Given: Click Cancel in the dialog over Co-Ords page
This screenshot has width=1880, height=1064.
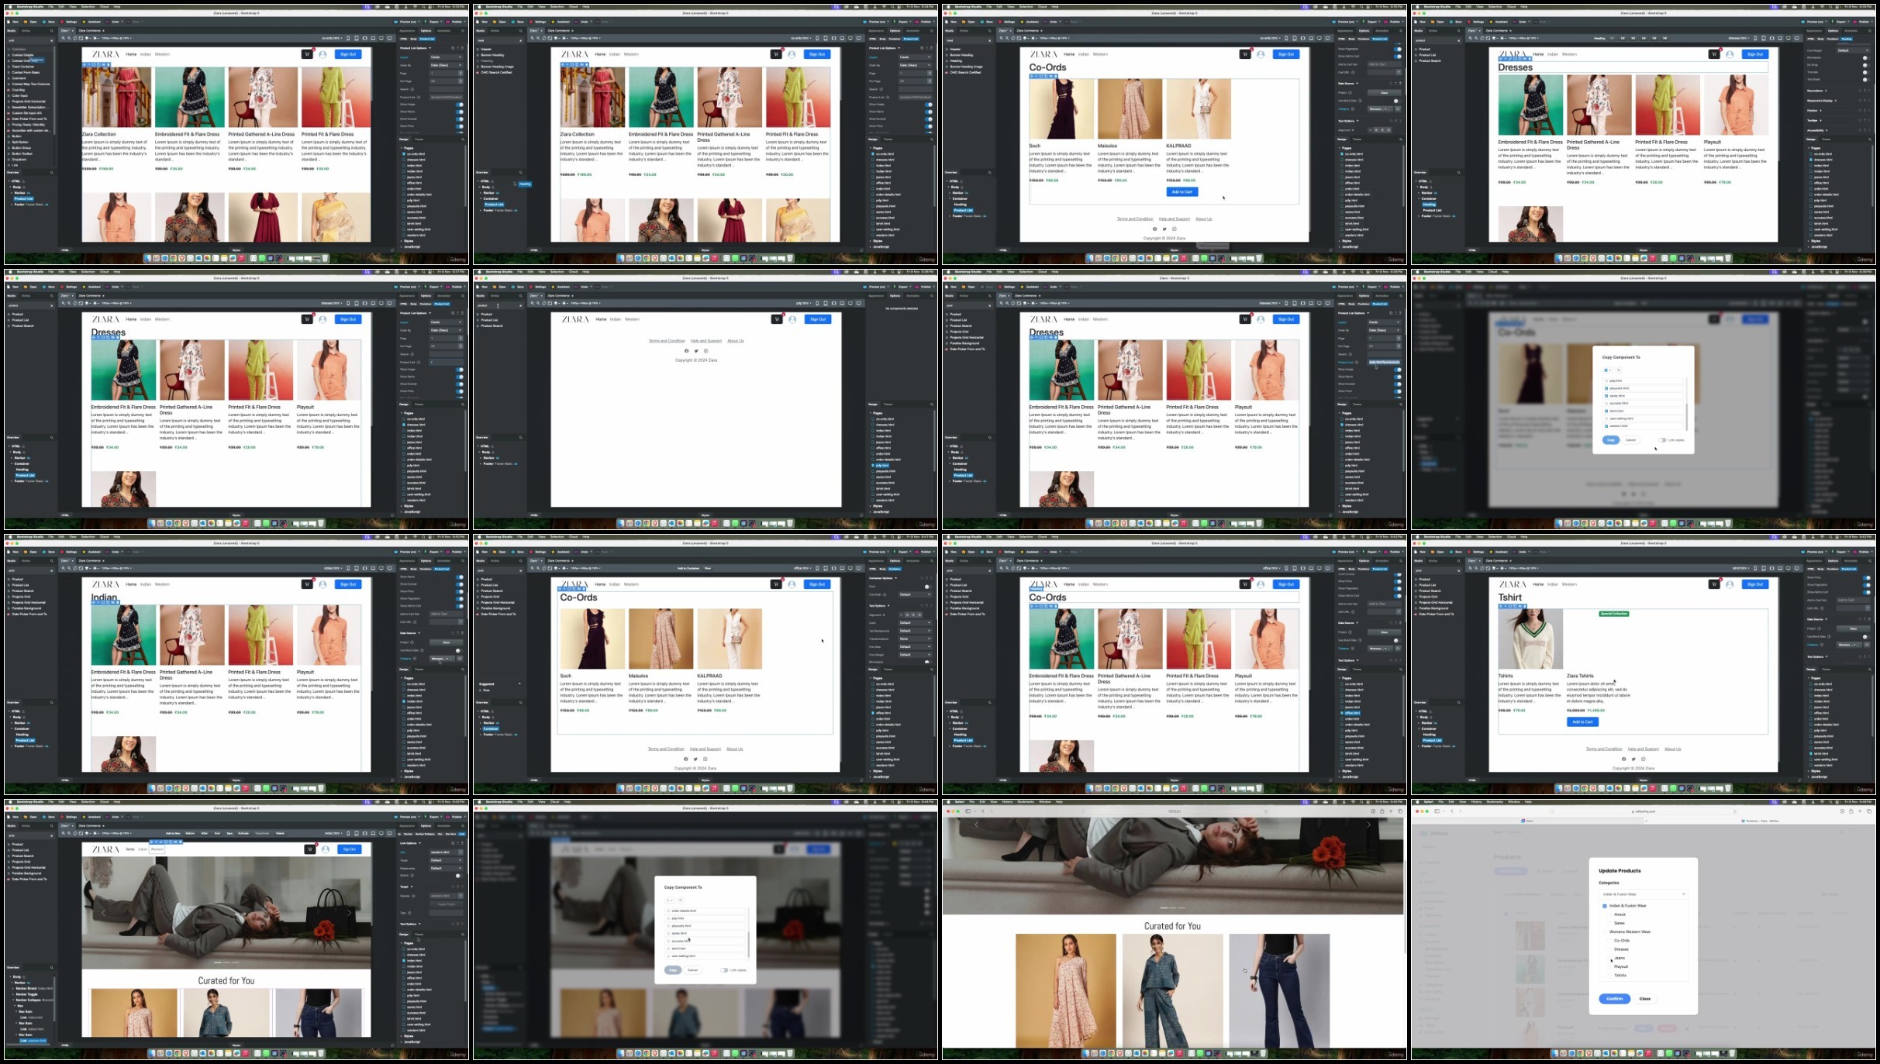Looking at the screenshot, I should click(x=1630, y=440).
